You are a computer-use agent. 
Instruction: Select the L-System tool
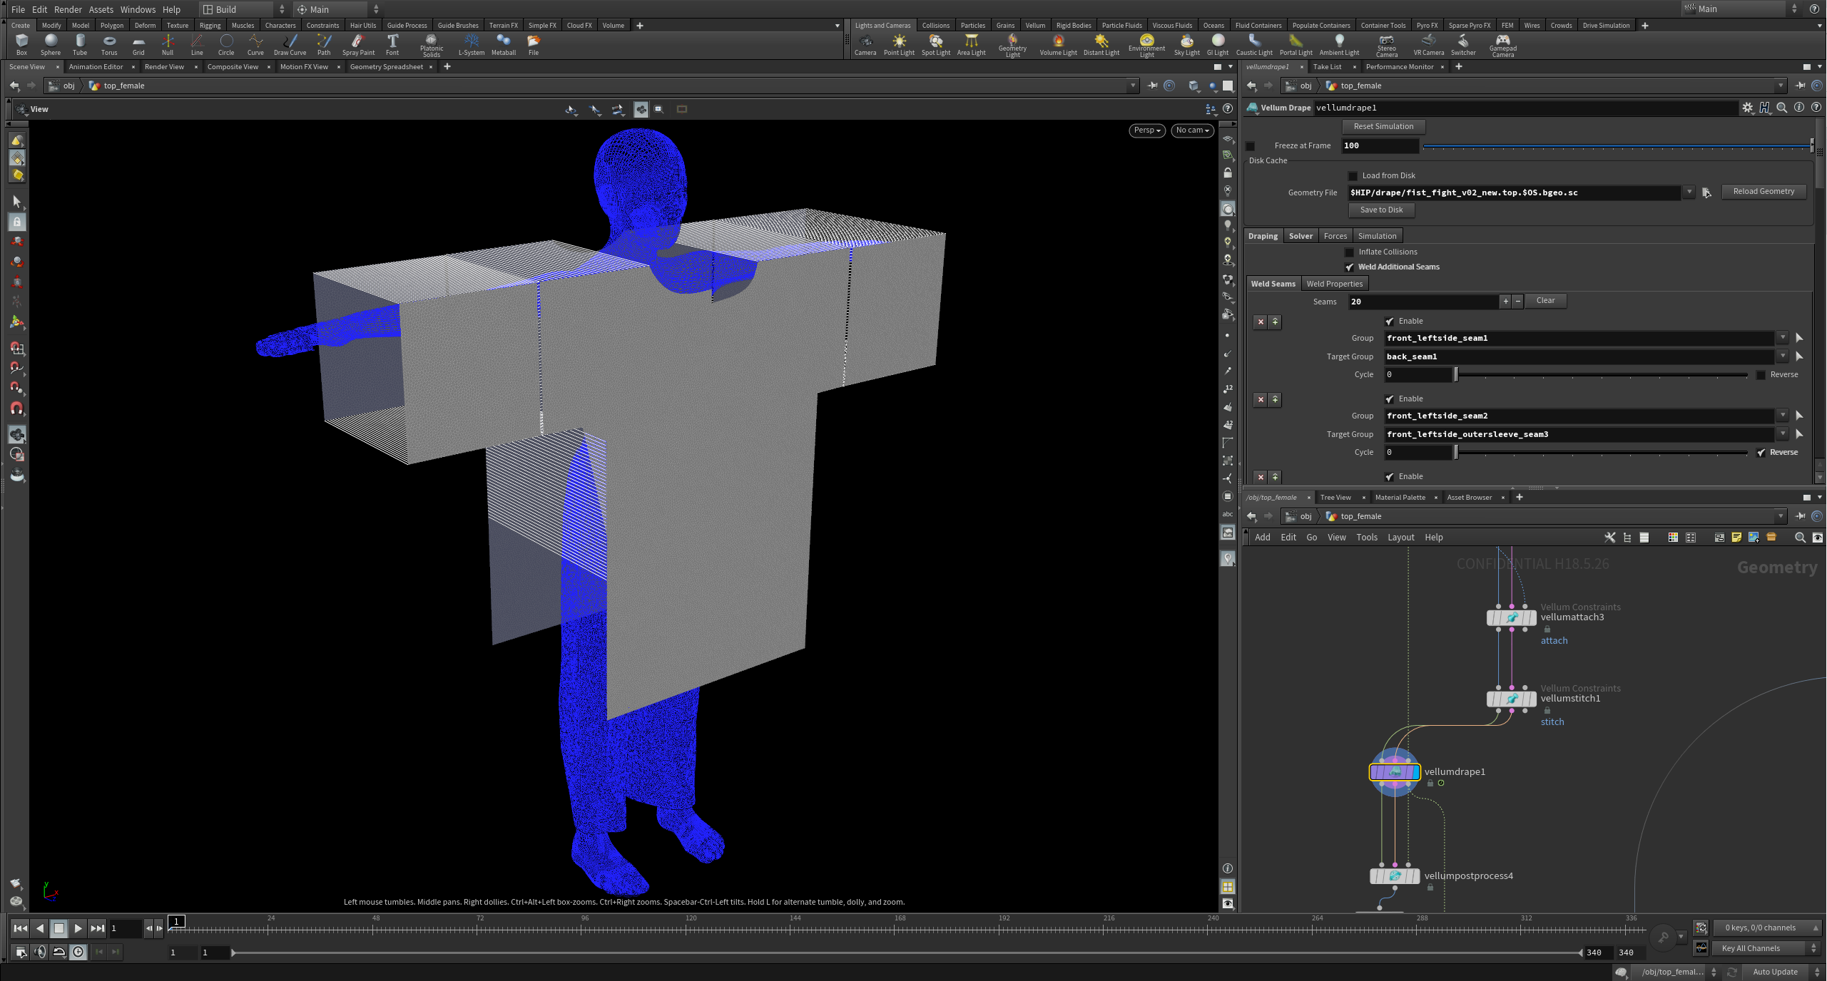(471, 44)
